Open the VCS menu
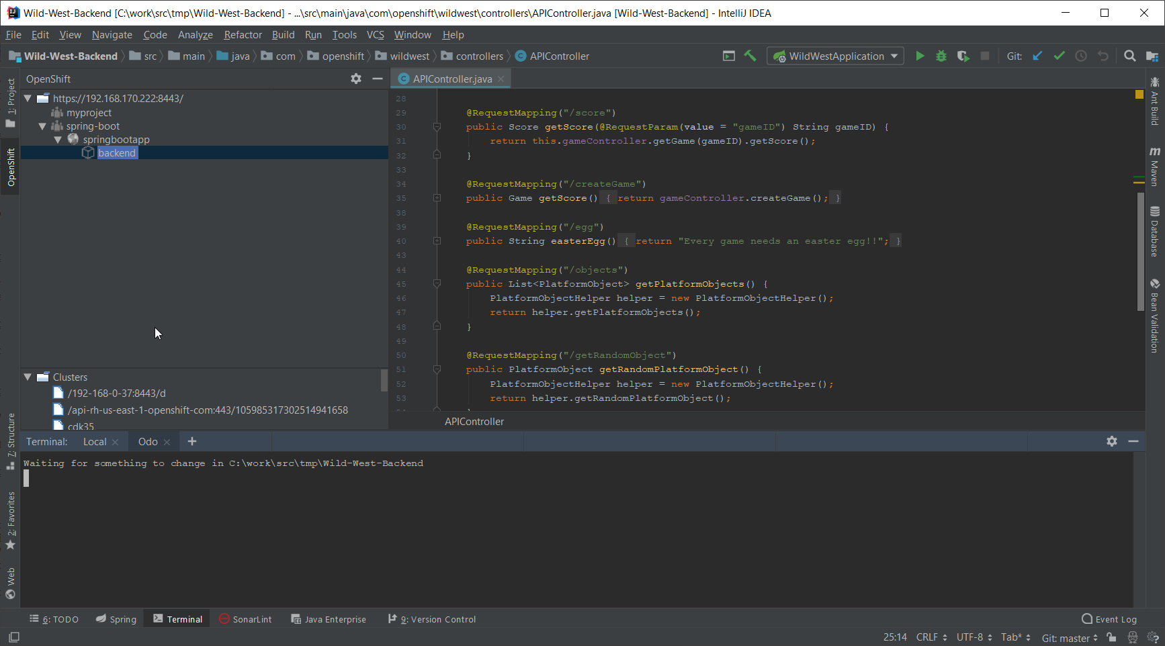This screenshot has width=1165, height=646. (376, 35)
